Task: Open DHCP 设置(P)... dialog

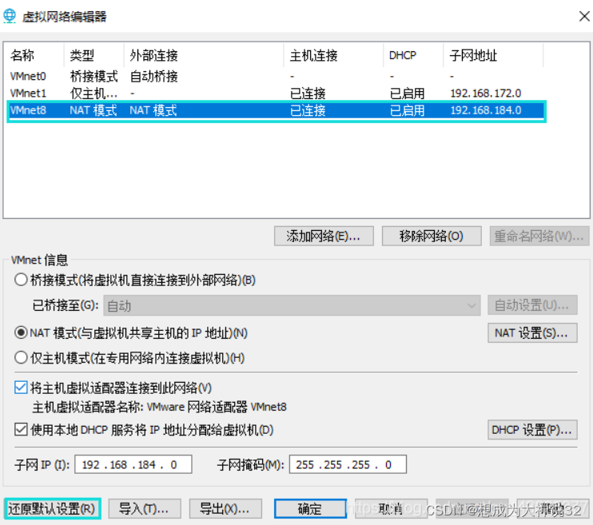Action: point(532,430)
